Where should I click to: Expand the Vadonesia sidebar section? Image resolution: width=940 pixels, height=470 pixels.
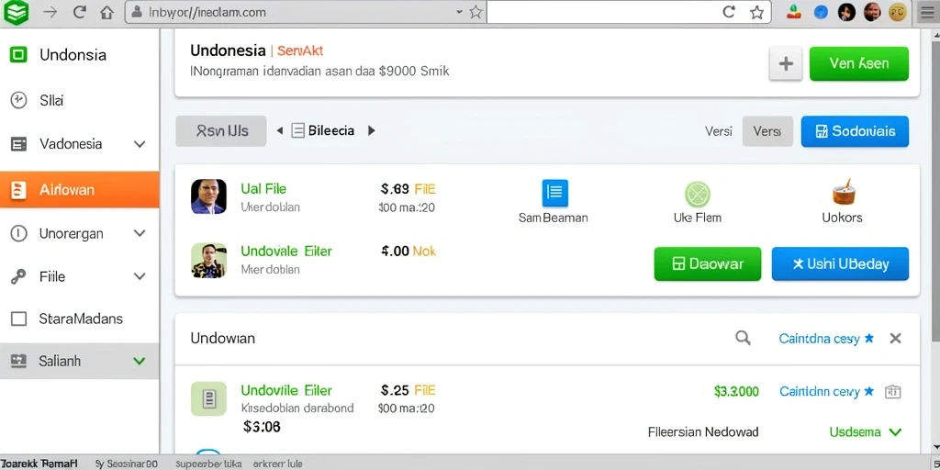click(140, 144)
